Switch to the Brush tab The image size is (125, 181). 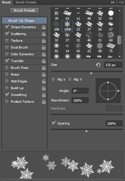(6, 2)
